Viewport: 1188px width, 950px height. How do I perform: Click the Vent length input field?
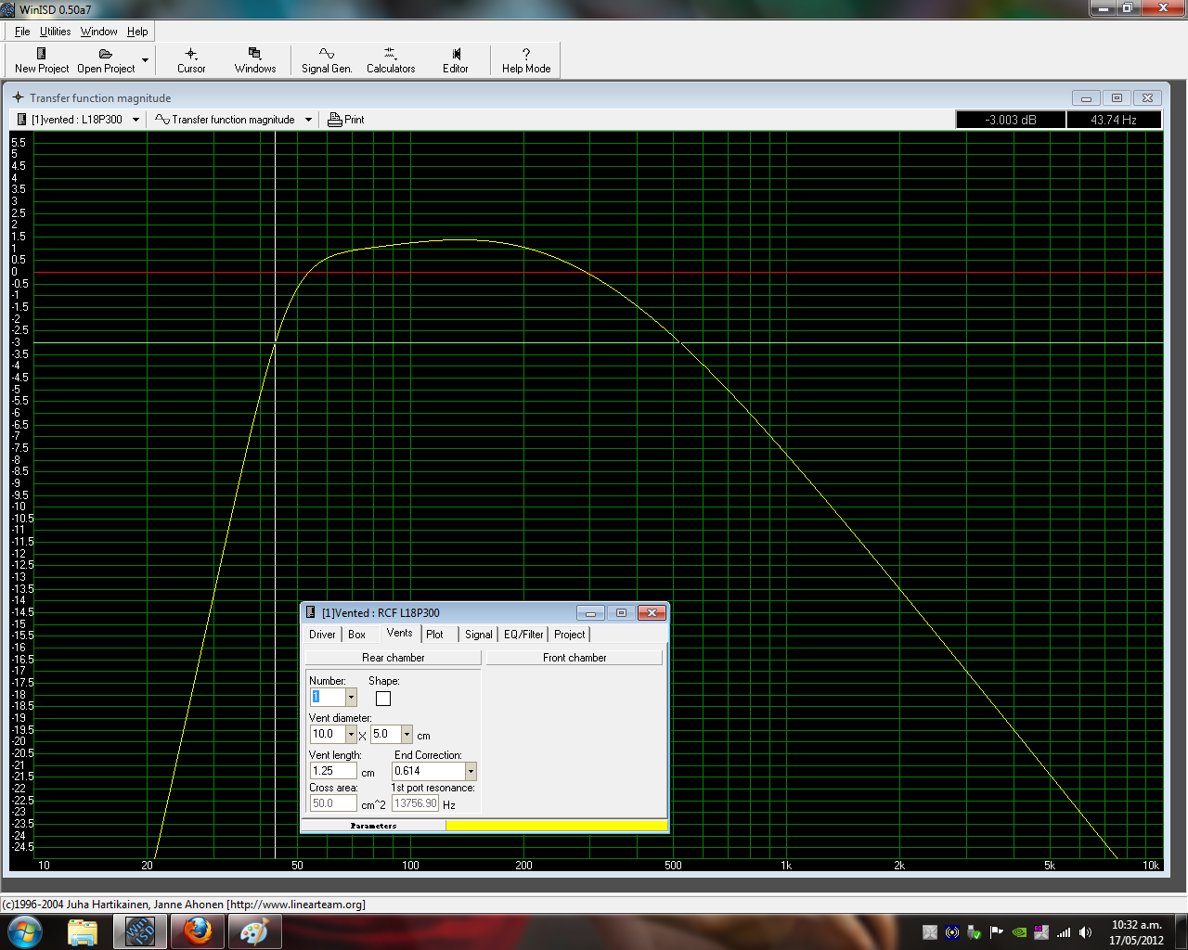click(x=333, y=771)
